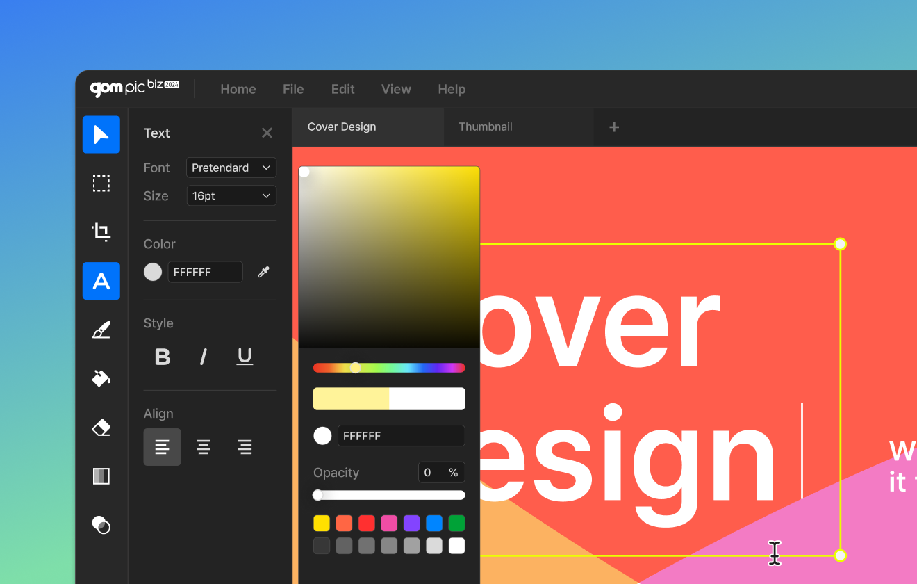917x584 pixels.
Task: Toggle Bold text style
Action: pyautogui.click(x=163, y=357)
